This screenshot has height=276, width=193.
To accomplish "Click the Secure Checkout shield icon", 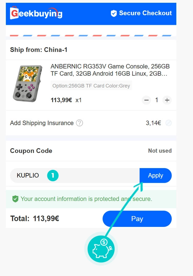I will [114, 13].
